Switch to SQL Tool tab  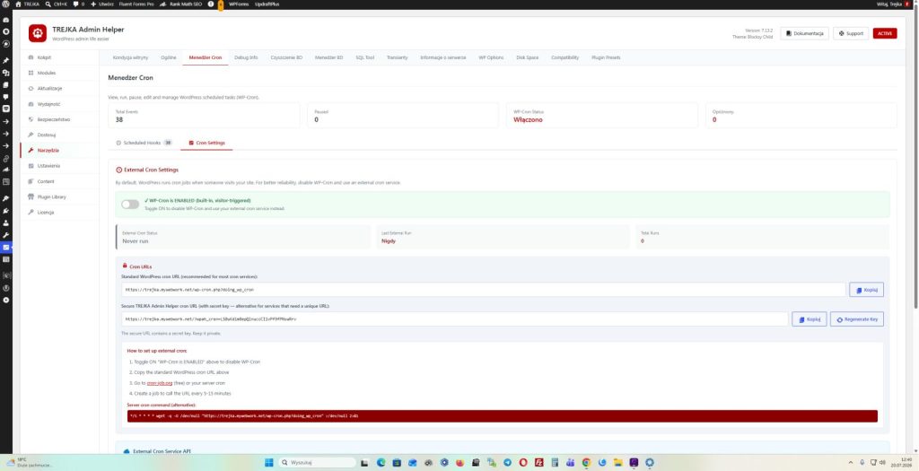click(x=364, y=57)
